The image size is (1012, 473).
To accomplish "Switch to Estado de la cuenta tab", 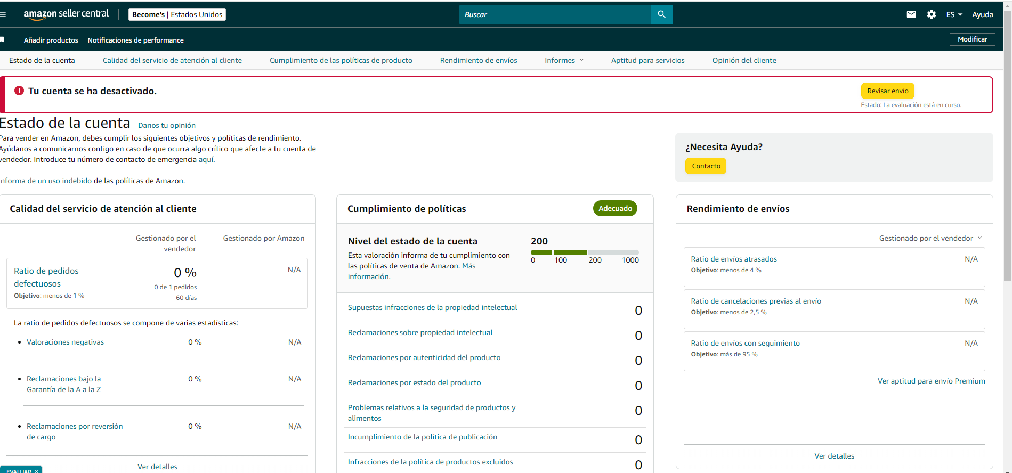I will point(42,60).
